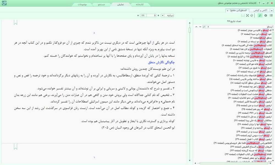Click the total pages box showing ۸۸
Screen dimensions: 275x165
(143, 15)
